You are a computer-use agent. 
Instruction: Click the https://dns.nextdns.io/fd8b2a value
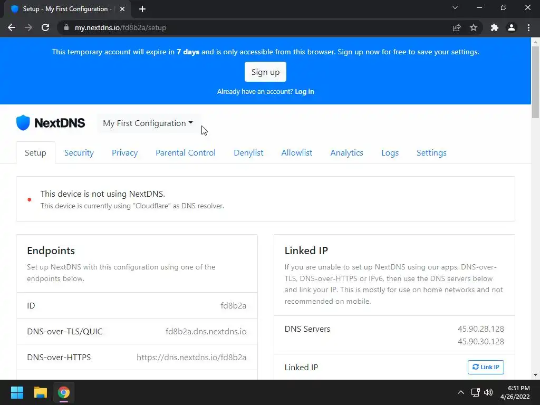point(191,357)
